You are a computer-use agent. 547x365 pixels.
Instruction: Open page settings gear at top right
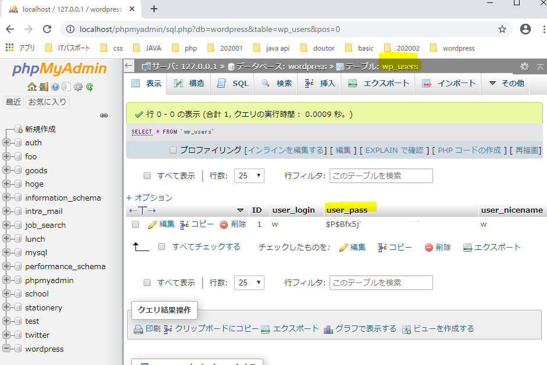(524, 66)
